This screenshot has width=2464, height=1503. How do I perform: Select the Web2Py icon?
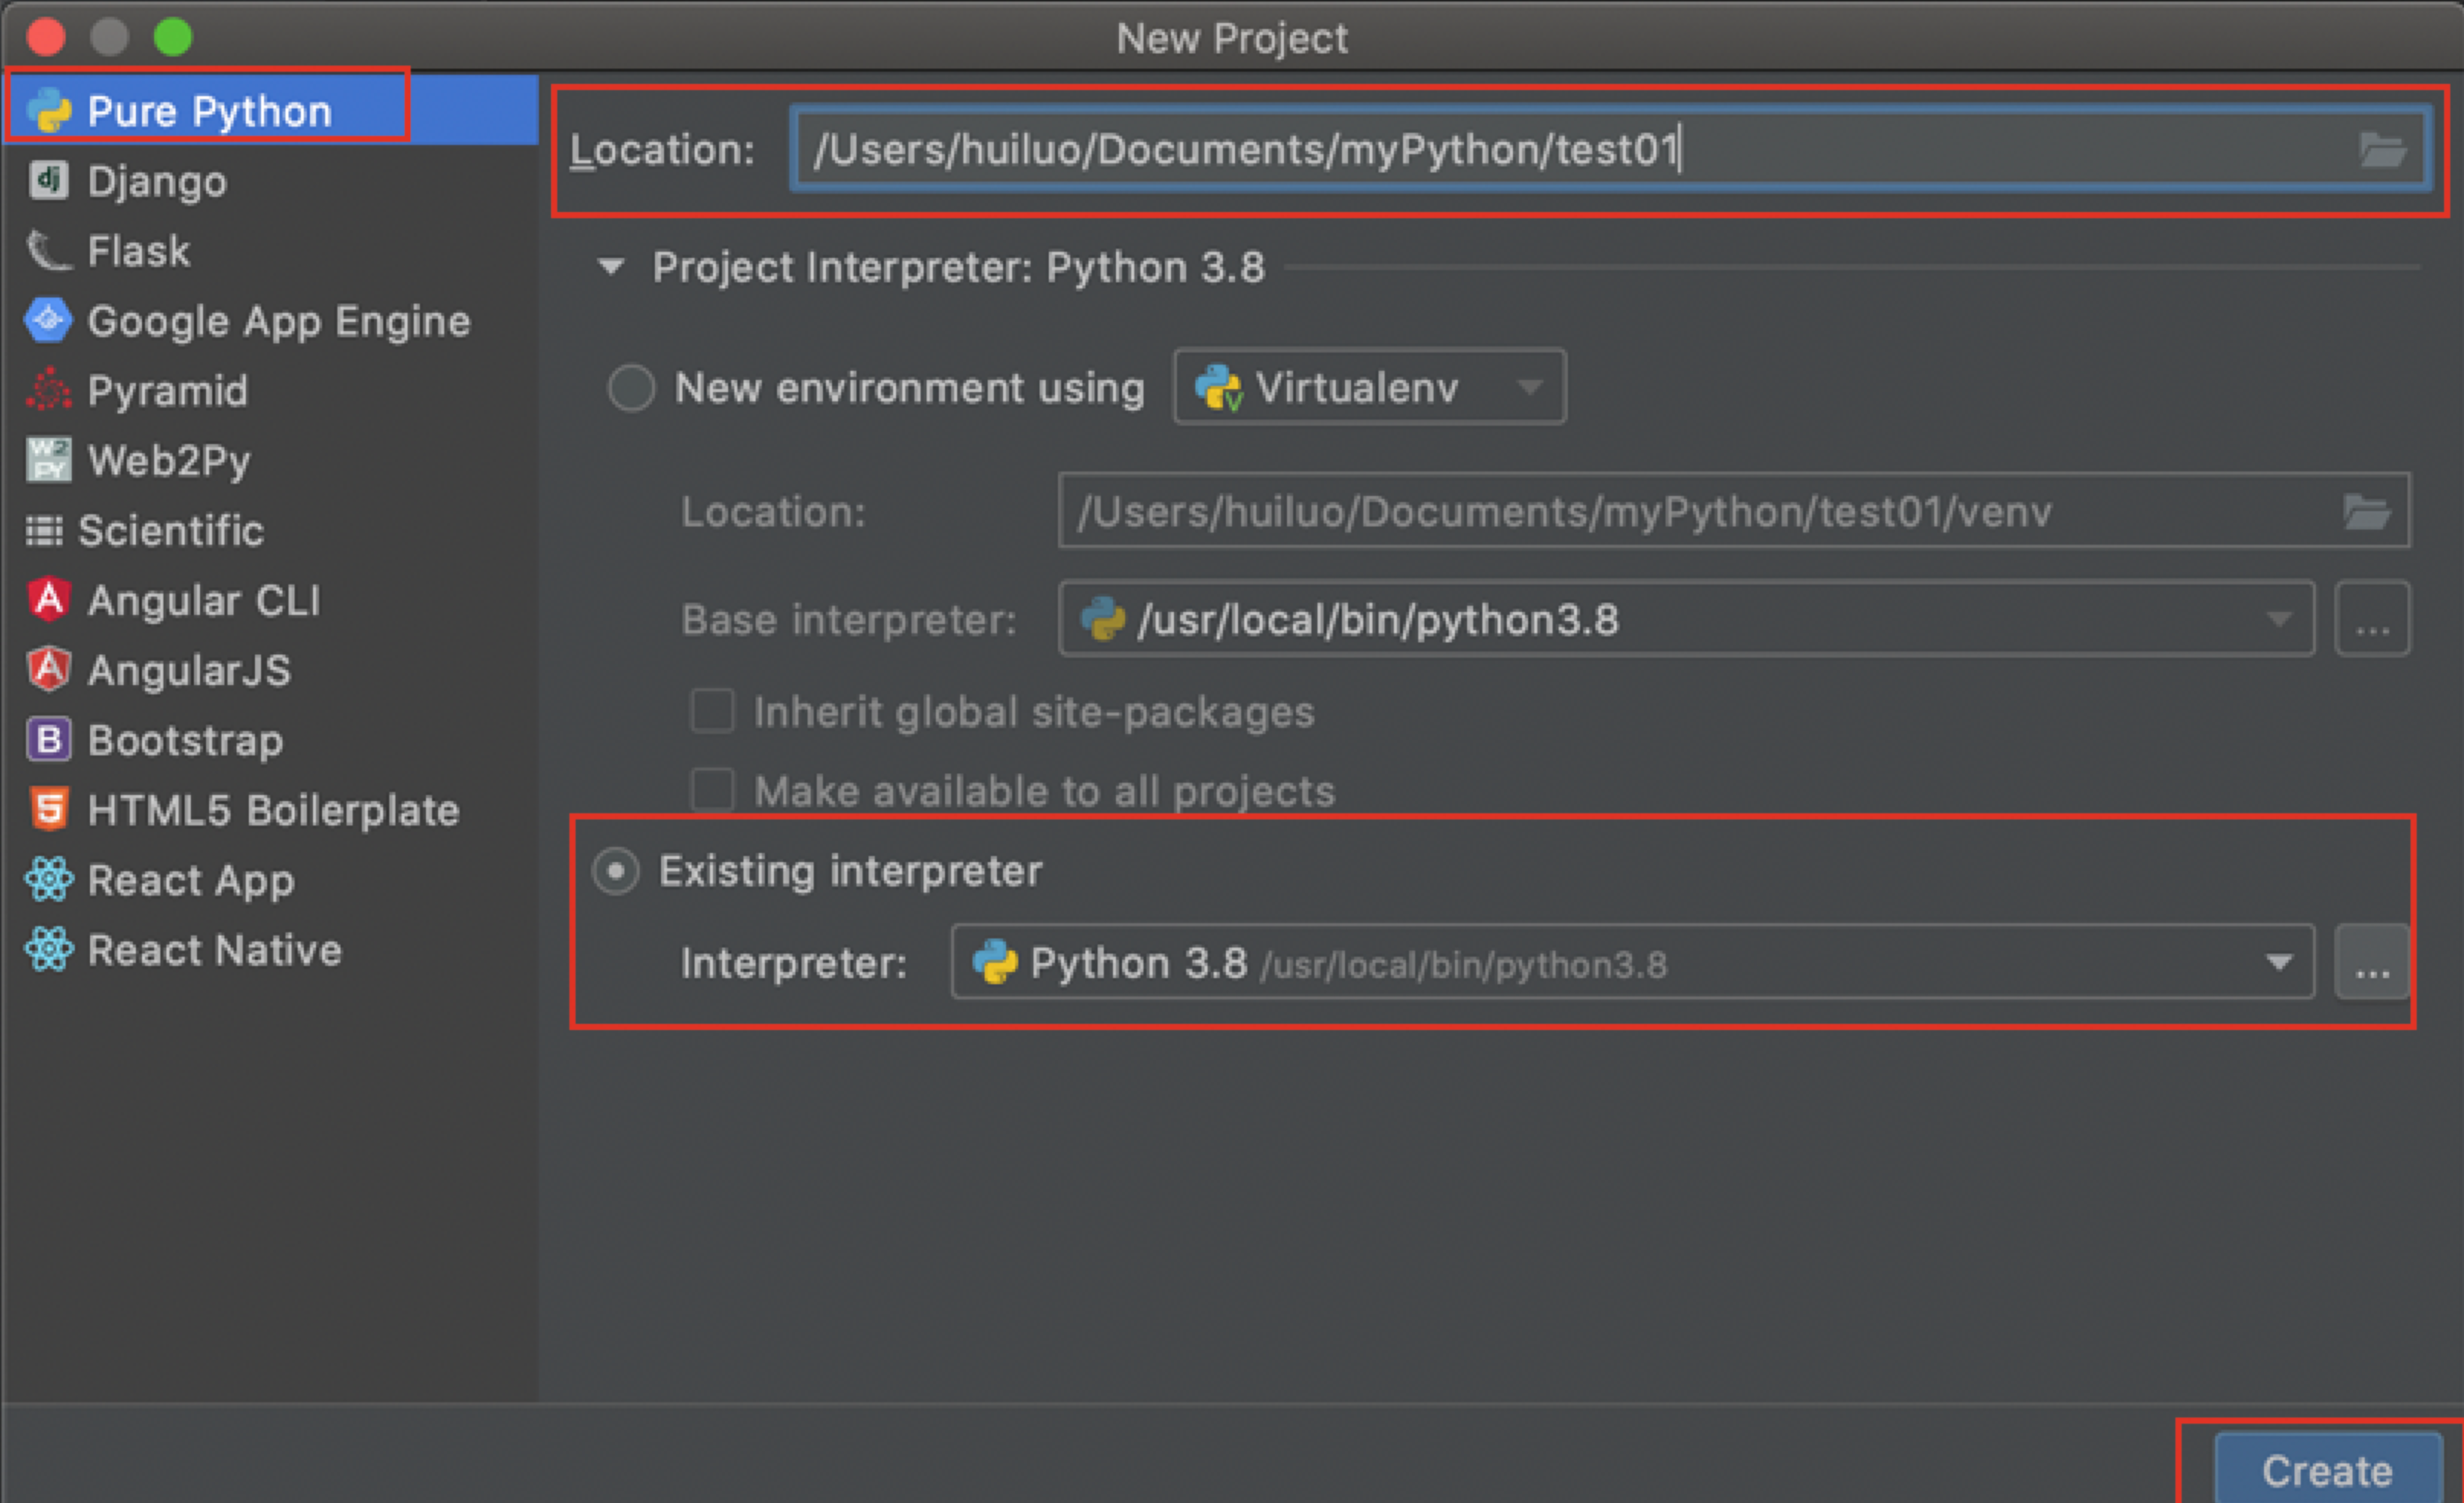click(x=48, y=461)
